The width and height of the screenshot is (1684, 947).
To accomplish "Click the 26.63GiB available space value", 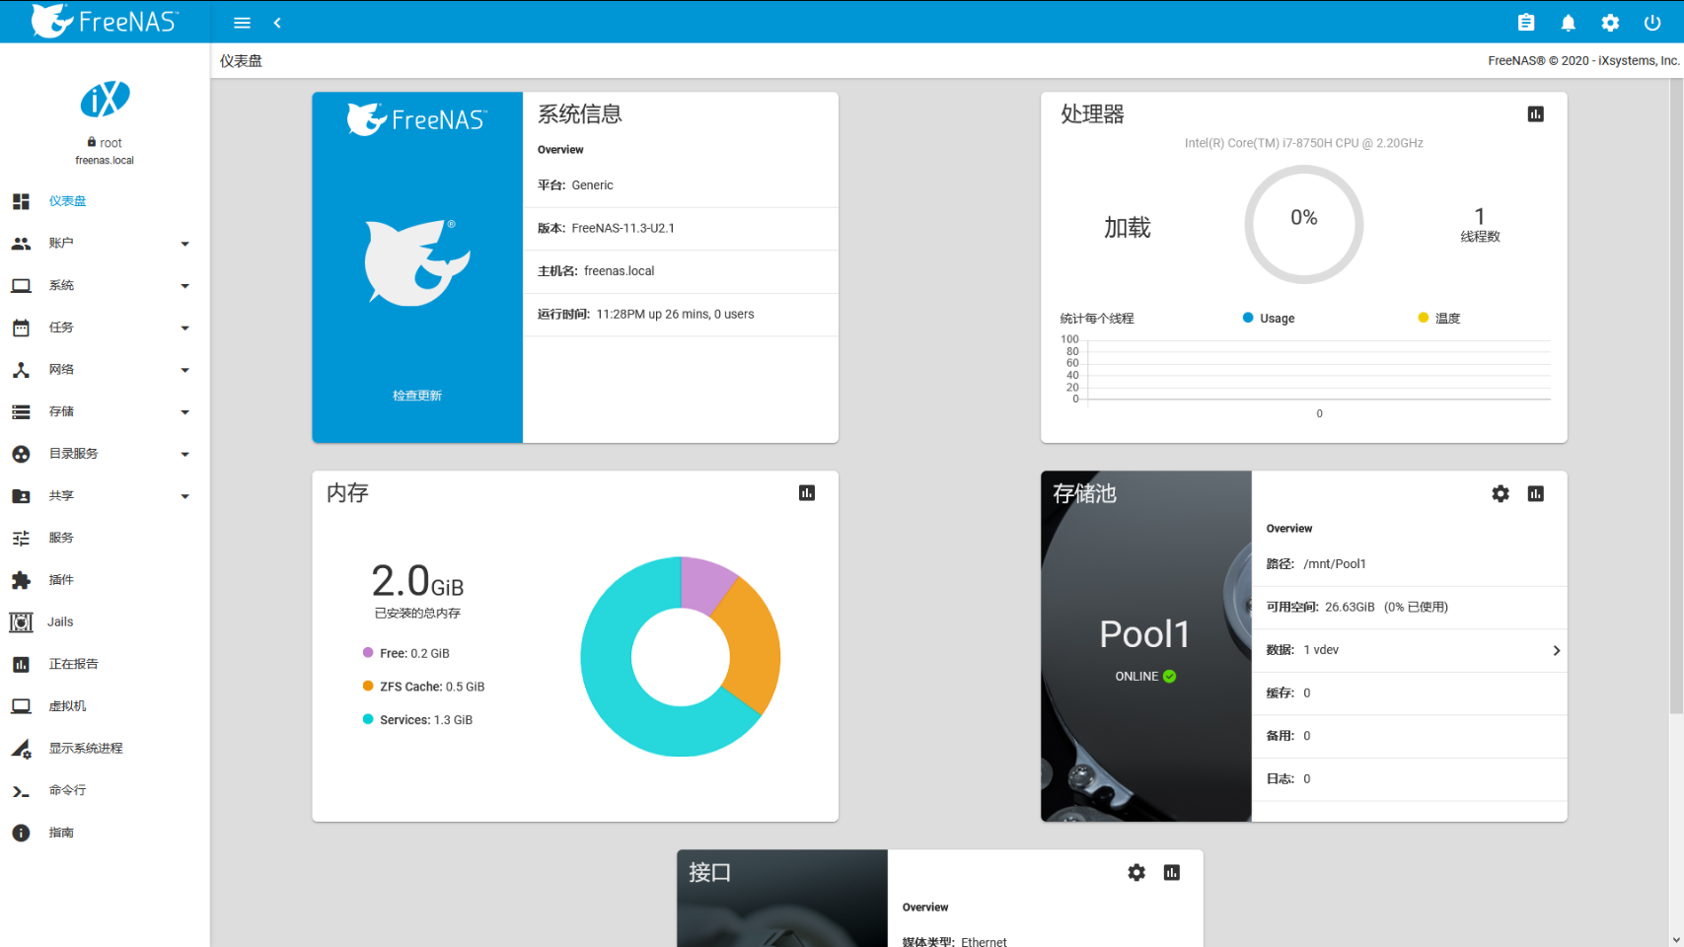I will (1350, 608).
